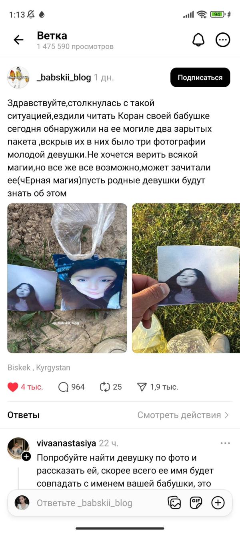240x533 pixels.
Task: Open the vivaanastasiya username link
Action: [x=66, y=443]
